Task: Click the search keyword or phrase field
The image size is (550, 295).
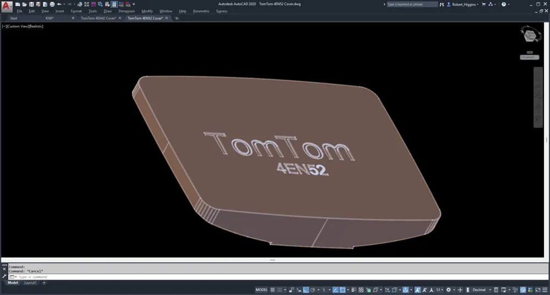Action: pos(412,4)
